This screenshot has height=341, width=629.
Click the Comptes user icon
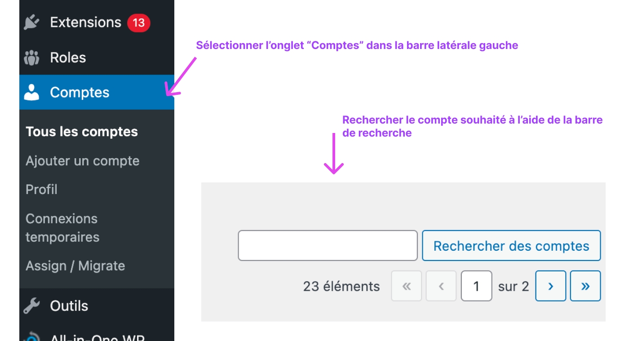coord(31,92)
